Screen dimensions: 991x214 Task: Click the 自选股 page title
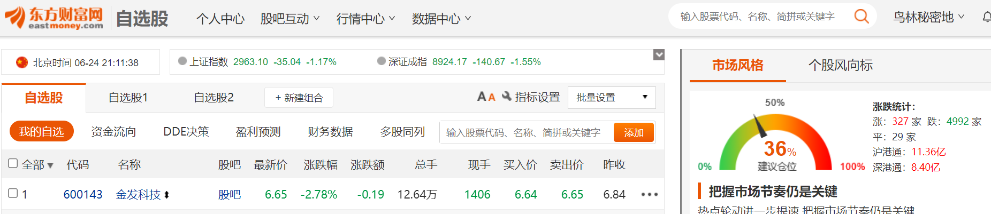142,19
